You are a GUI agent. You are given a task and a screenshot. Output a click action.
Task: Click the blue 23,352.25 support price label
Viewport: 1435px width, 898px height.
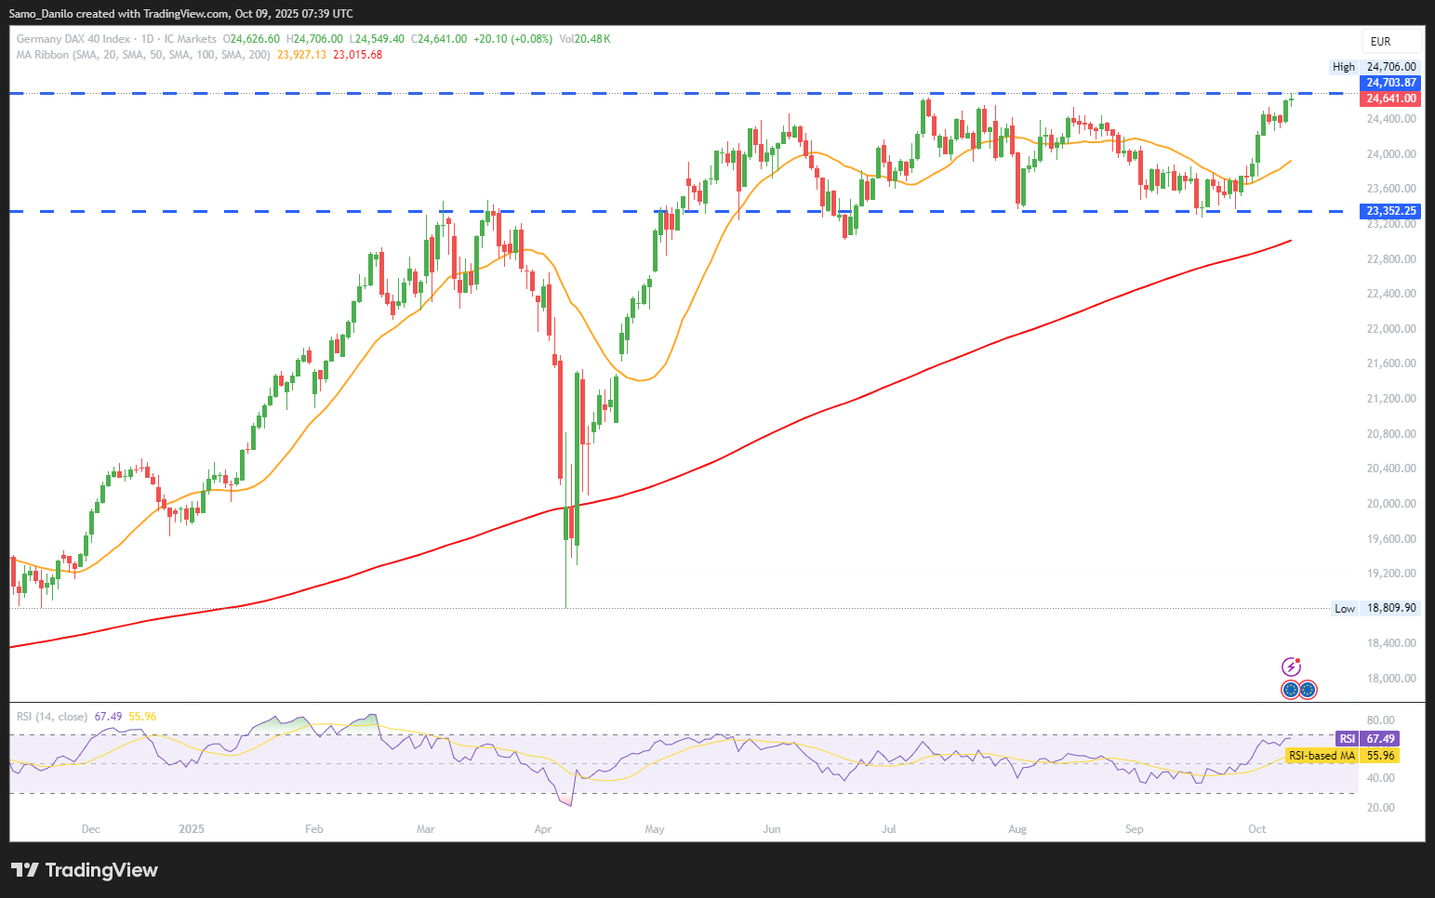tap(1391, 211)
